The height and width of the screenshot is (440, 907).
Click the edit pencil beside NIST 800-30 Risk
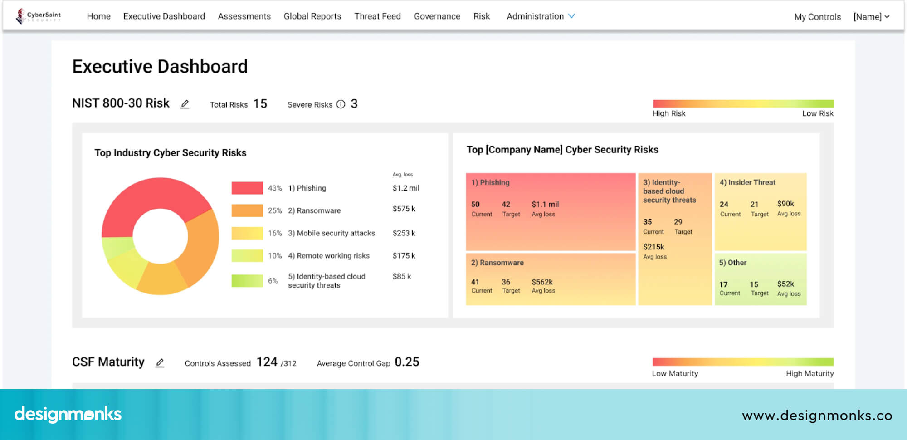click(x=185, y=104)
